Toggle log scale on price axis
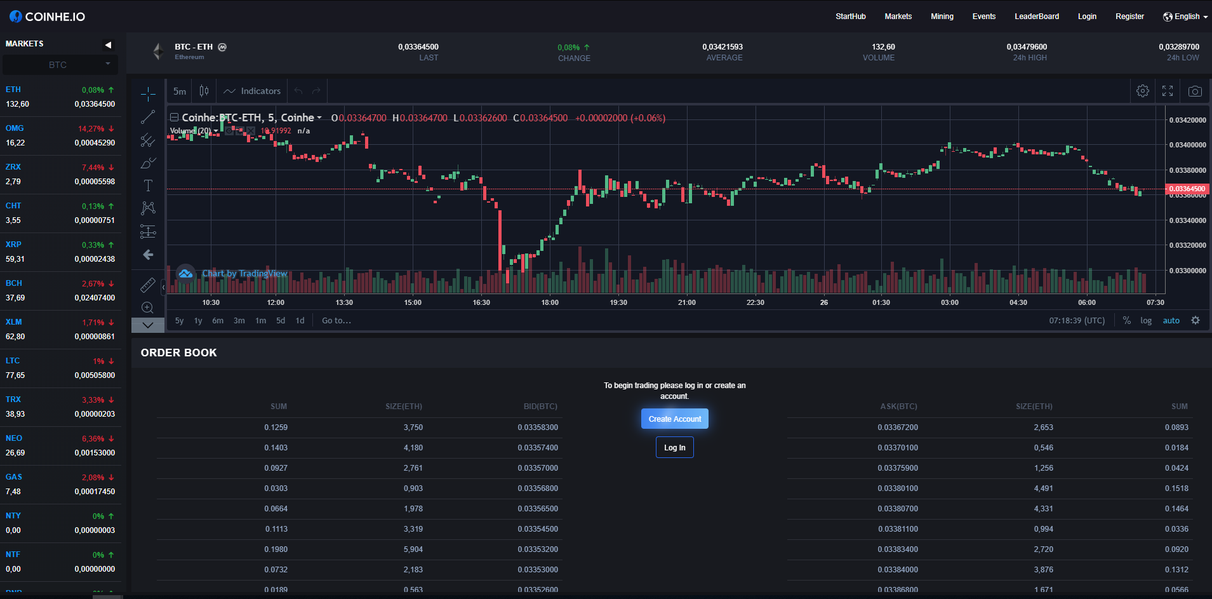The height and width of the screenshot is (599, 1212). [1146, 321]
